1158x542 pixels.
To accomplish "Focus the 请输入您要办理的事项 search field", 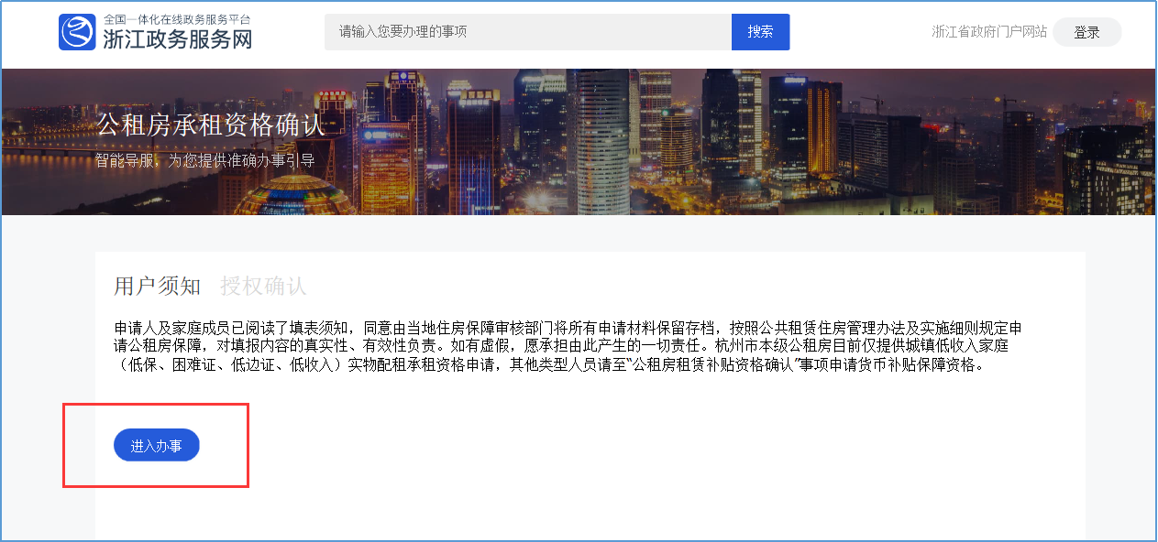I will click(x=527, y=32).
